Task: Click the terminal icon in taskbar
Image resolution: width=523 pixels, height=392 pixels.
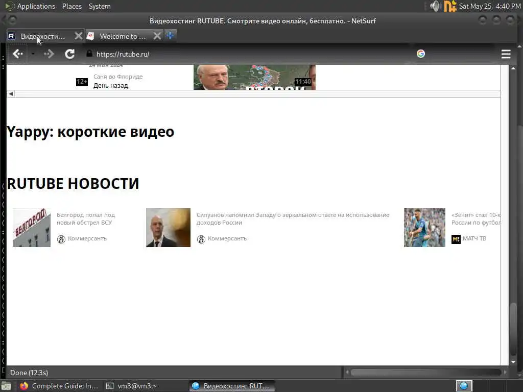Action: coord(110,386)
